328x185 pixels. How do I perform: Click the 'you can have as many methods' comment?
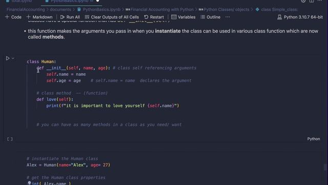[109, 124]
